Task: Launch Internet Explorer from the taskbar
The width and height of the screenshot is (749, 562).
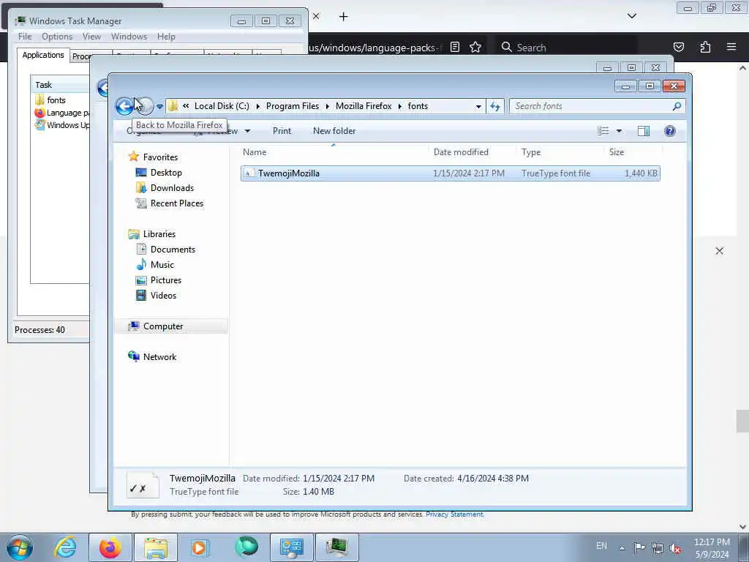Action: coord(65,547)
